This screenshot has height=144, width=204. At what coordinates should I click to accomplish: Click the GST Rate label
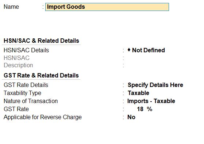pos(16,109)
